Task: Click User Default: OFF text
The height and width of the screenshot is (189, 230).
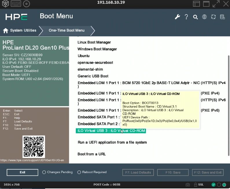Action: click(x=17, y=67)
